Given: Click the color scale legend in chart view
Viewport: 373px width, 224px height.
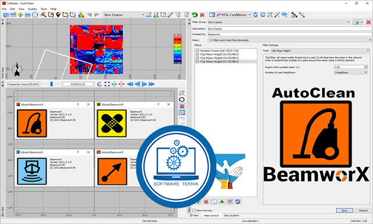Looking at the screenshot, I should (177, 49).
